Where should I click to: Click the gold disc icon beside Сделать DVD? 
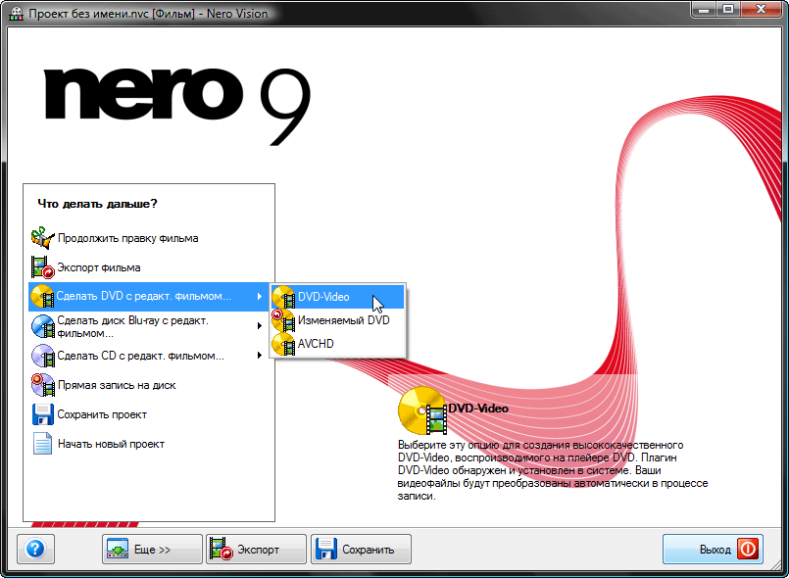pyautogui.click(x=43, y=296)
